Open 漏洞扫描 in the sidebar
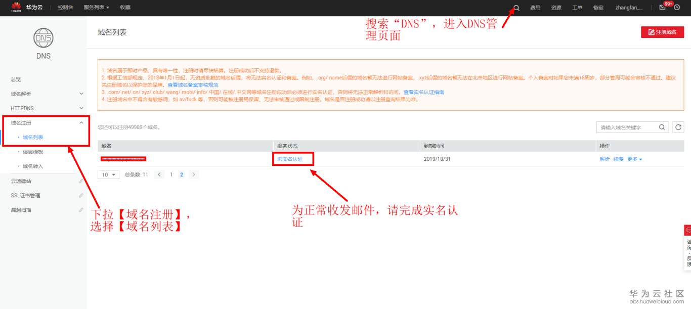 coord(21,210)
